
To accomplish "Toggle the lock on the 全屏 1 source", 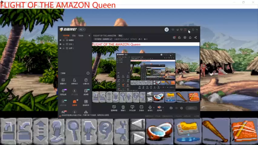I will tap(64, 48).
